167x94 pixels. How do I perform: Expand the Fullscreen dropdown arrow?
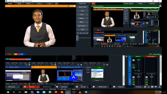point(90,4)
